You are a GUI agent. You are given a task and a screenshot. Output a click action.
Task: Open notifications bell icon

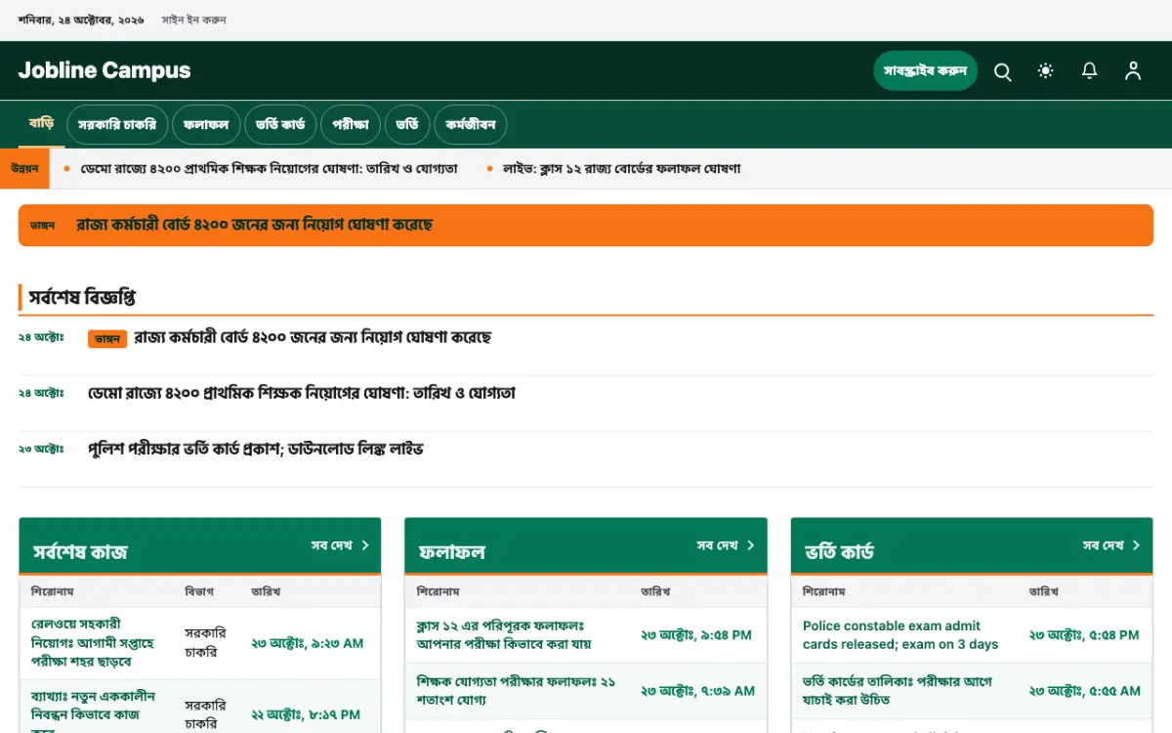1089,71
